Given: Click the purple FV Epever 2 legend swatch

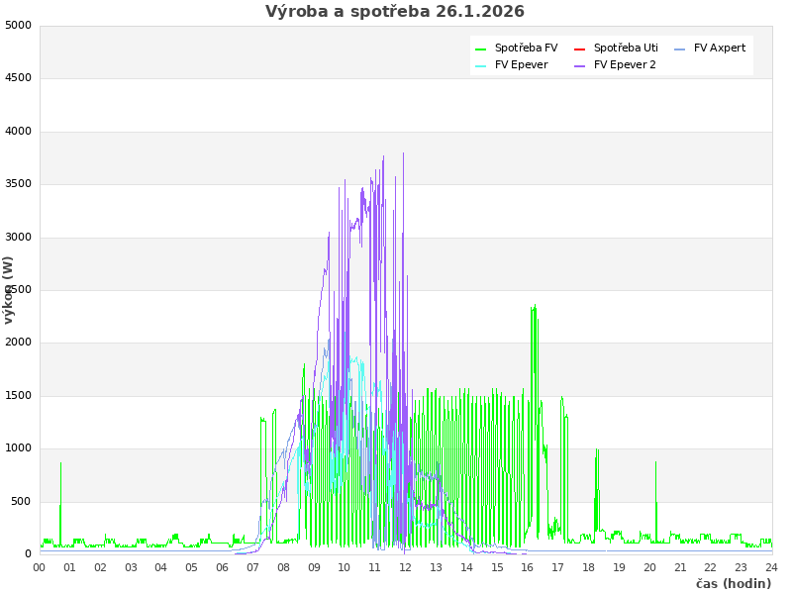Looking at the screenshot, I should 580,65.
